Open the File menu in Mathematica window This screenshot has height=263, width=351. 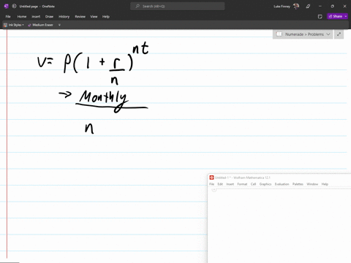211,184
